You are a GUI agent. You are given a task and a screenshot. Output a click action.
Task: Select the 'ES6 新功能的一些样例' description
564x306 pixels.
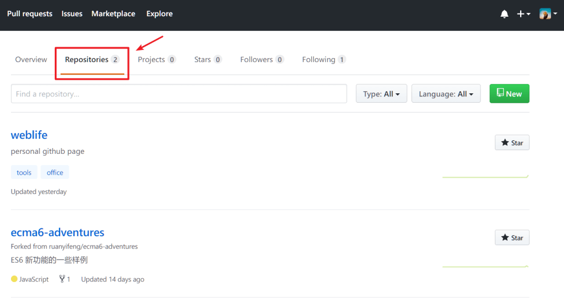click(49, 260)
